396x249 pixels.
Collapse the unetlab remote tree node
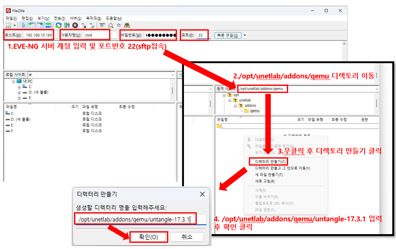[x=229, y=100]
